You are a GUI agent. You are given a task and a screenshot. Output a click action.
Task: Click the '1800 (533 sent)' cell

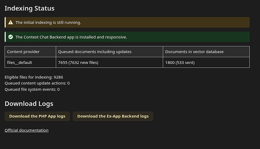click(206, 62)
